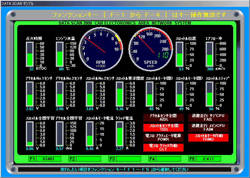
Task: Click the FAIM 退避走行 メインCPU indicator
Action: pos(208,128)
